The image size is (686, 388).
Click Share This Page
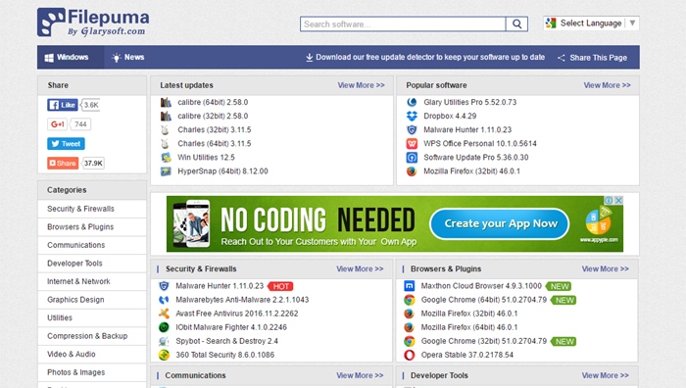point(592,58)
